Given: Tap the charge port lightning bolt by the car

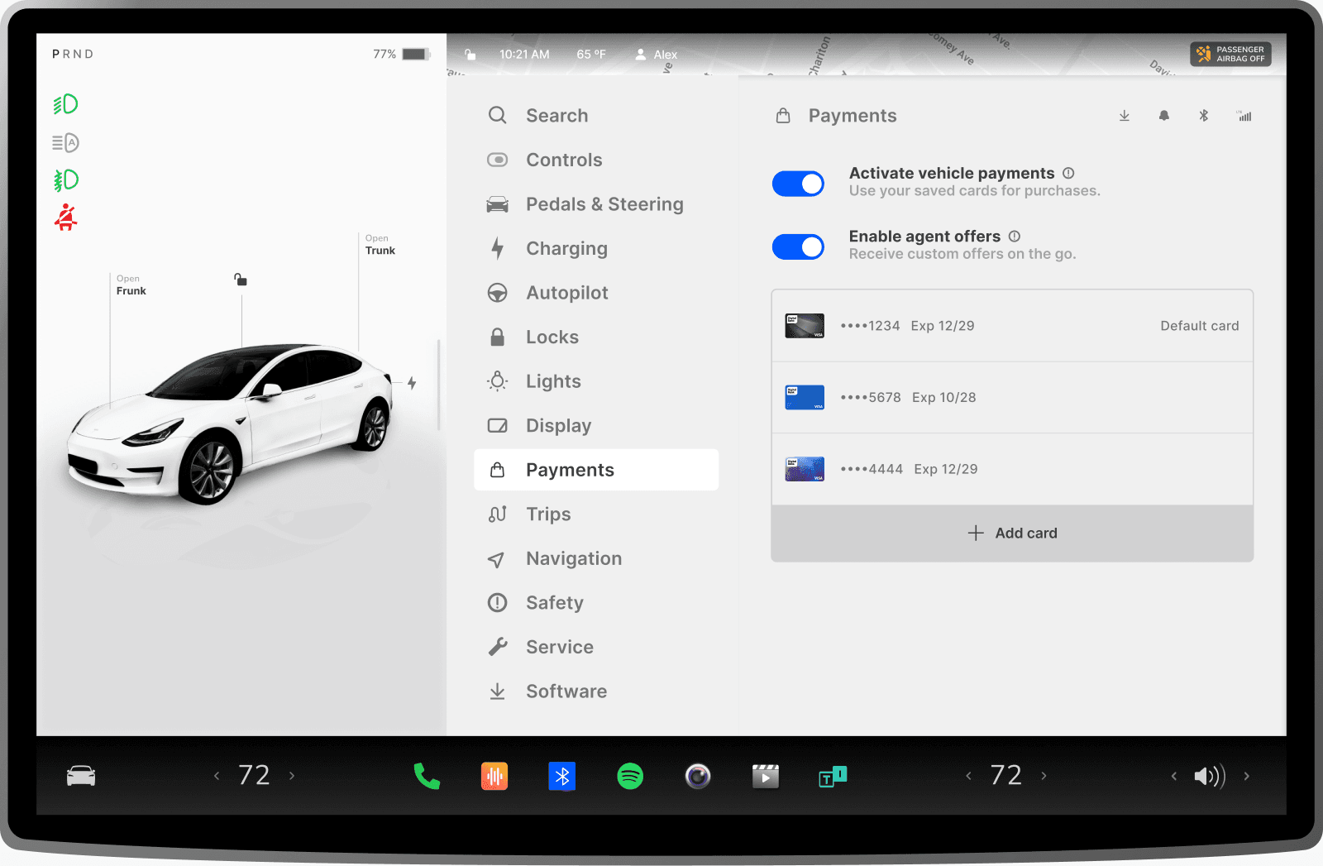Looking at the screenshot, I should coord(412,383).
